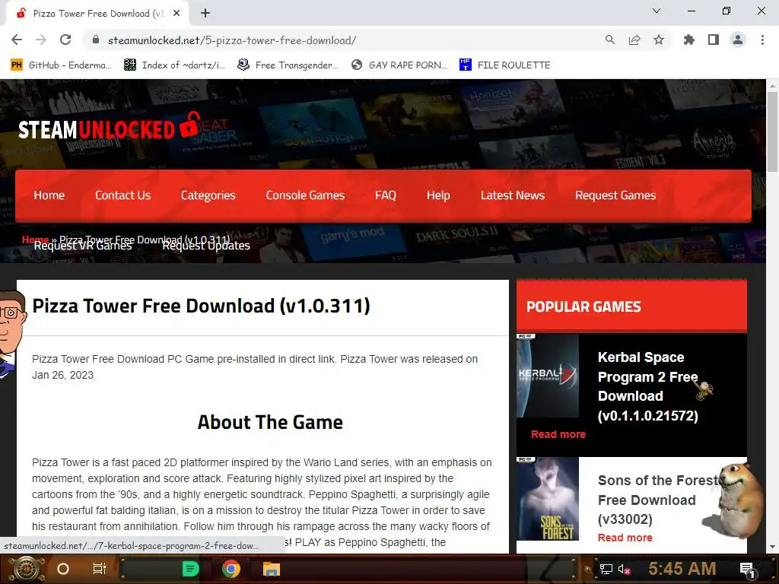779x584 pixels.
Task: Open Chrome from the taskbar
Action: tap(231, 569)
